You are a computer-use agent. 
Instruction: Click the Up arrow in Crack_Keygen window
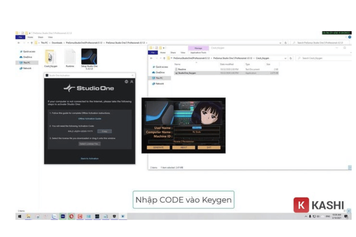tap(164, 58)
